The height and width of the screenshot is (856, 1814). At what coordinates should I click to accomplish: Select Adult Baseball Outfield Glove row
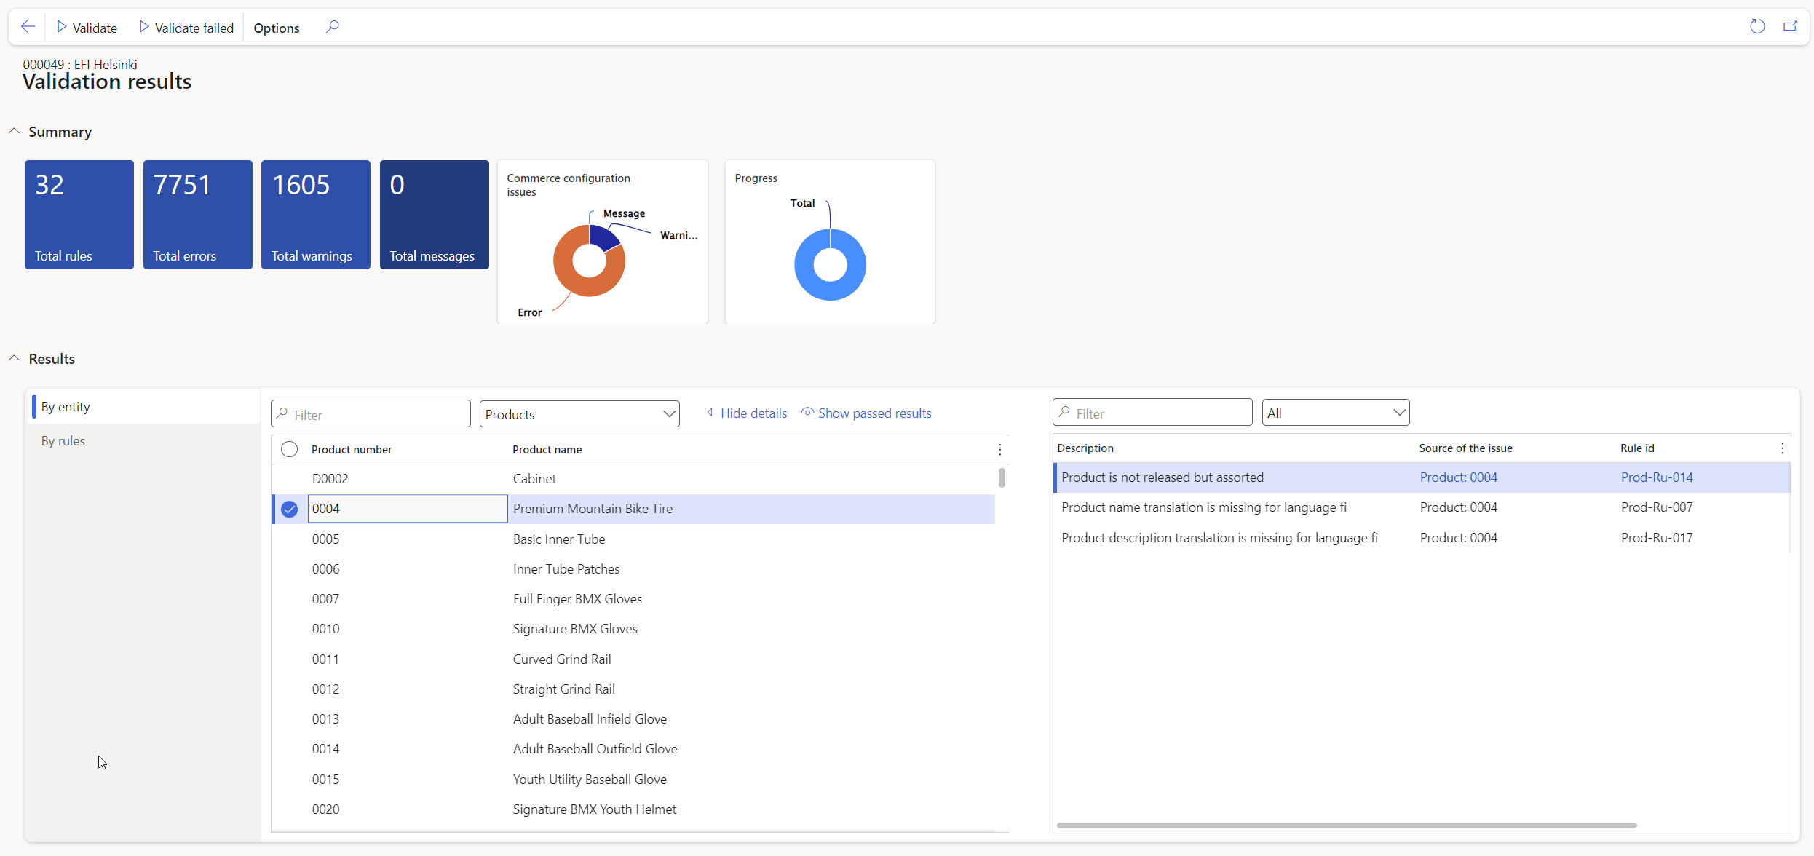tap(633, 748)
